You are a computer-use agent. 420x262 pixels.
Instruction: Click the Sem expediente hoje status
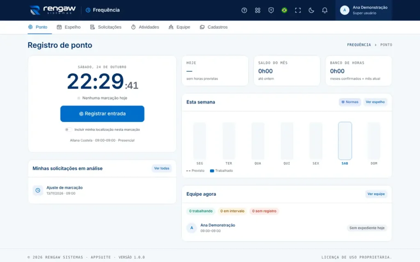point(367,228)
